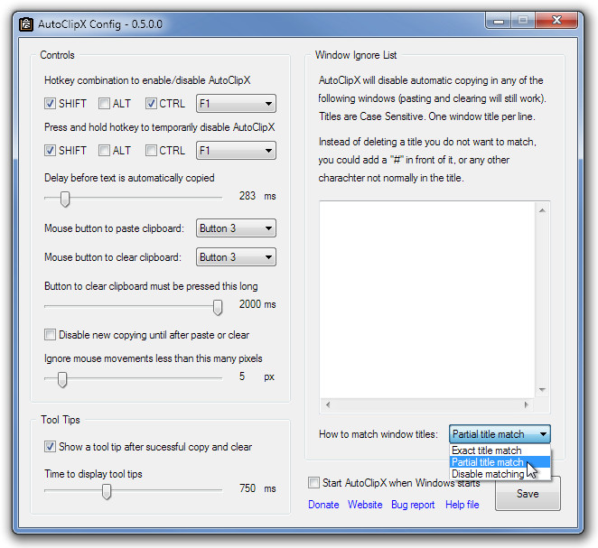Open the F1 key dropdown for enable/disable hotkey
598x548 pixels.
(236, 104)
